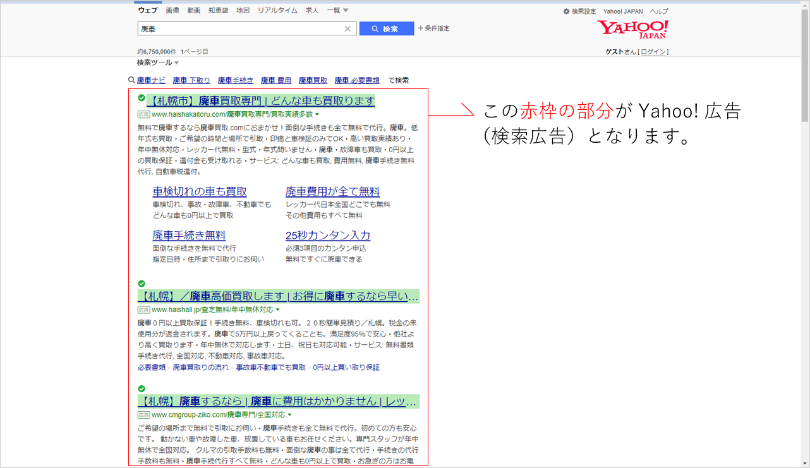Switch to 地図 map tab
Viewport: 810px width, 468px height.
pos(243,11)
